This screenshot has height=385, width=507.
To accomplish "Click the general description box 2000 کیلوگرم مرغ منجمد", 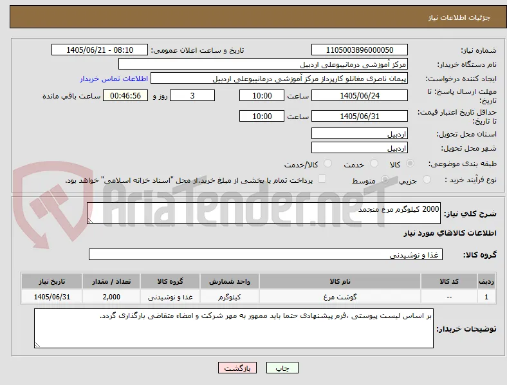I will tap(264, 213).
